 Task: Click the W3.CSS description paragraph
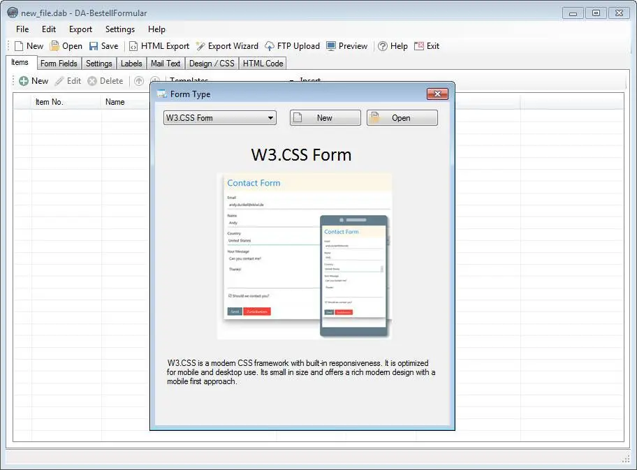click(x=301, y=372)
